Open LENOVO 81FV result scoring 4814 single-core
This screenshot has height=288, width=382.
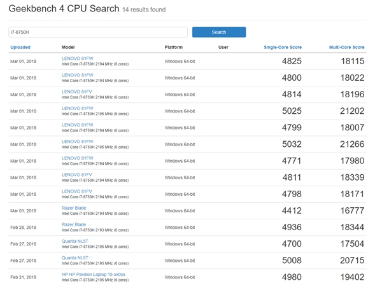point(78,92)
